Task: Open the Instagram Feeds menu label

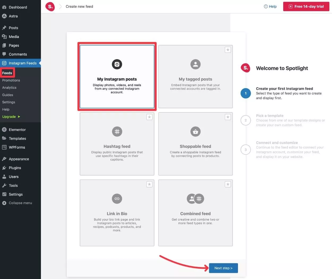Action: coord(23,63)
